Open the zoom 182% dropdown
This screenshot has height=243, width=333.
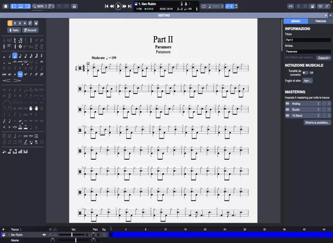40,6
